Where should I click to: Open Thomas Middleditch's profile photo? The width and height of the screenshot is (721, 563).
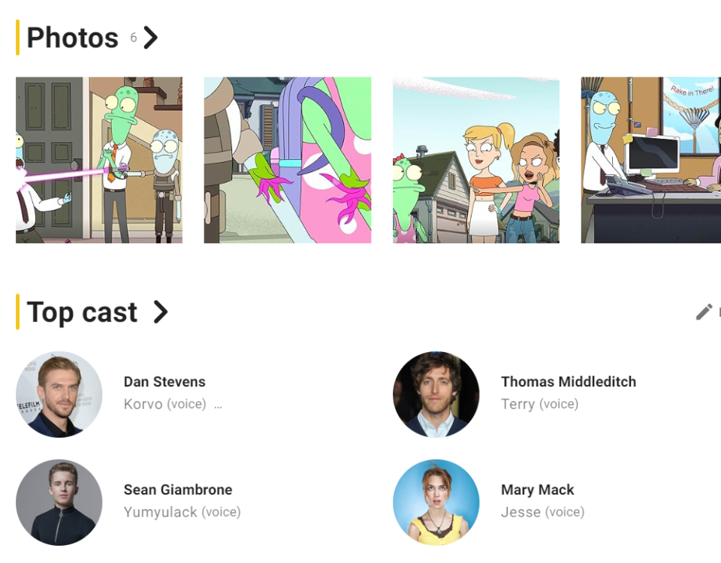coord(436,394)
